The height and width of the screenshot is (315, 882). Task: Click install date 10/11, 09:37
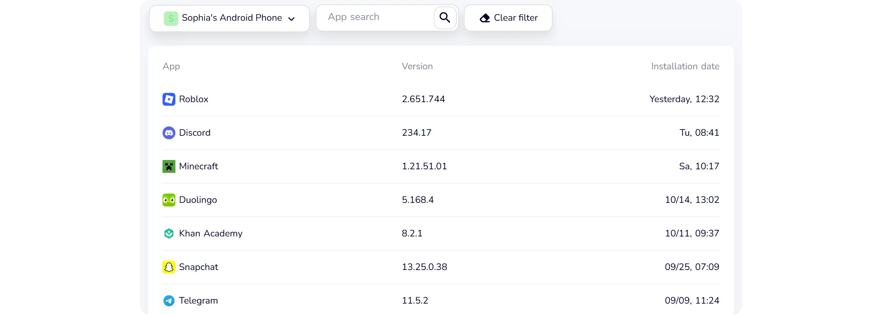tap(692, 234)
